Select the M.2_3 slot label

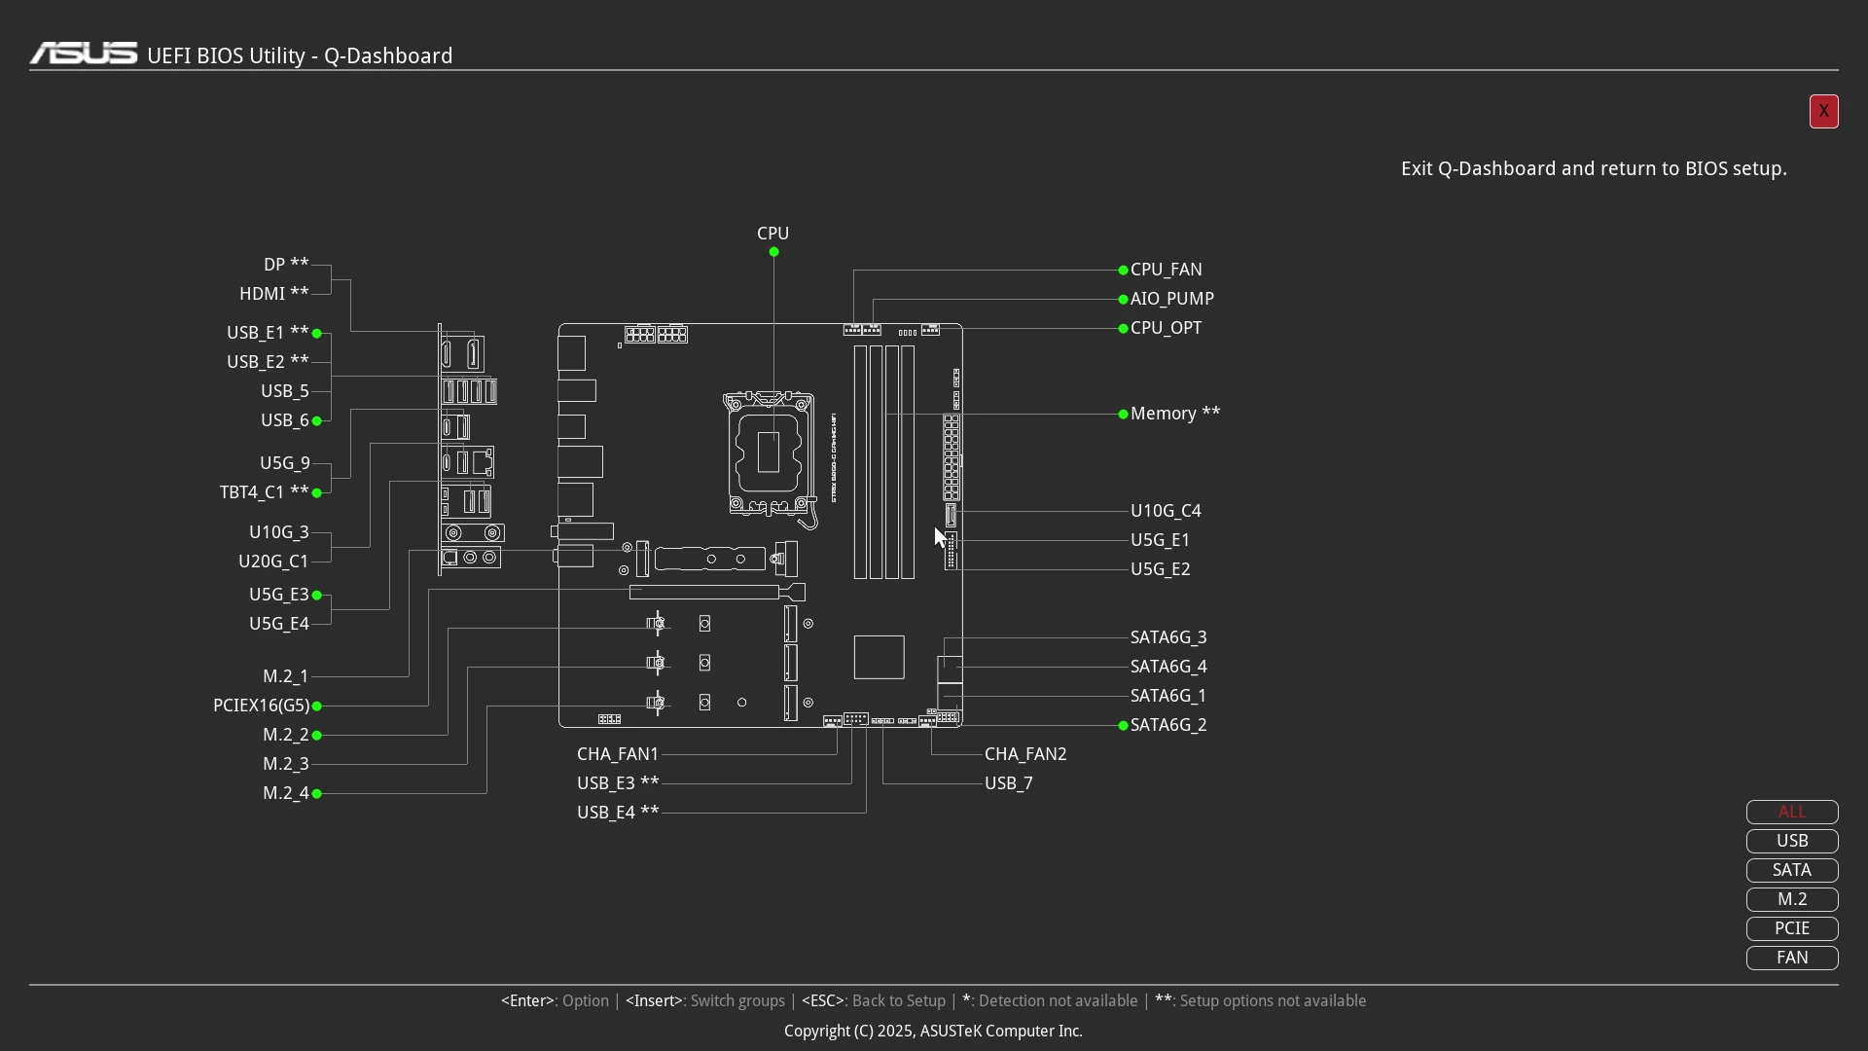(x=286, y=764)
